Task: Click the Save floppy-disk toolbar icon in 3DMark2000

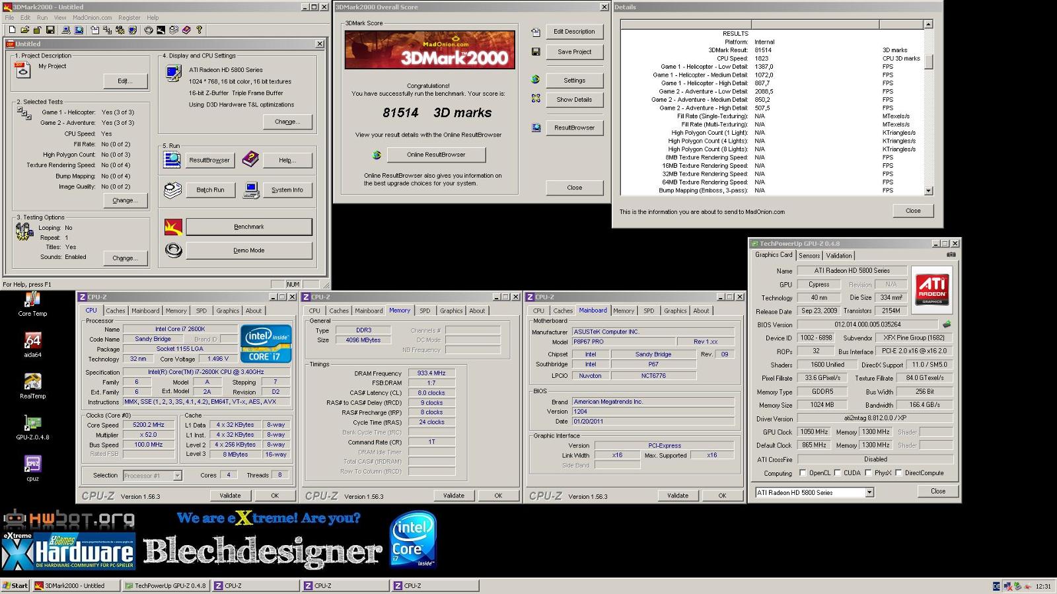Action: (50, 30)
